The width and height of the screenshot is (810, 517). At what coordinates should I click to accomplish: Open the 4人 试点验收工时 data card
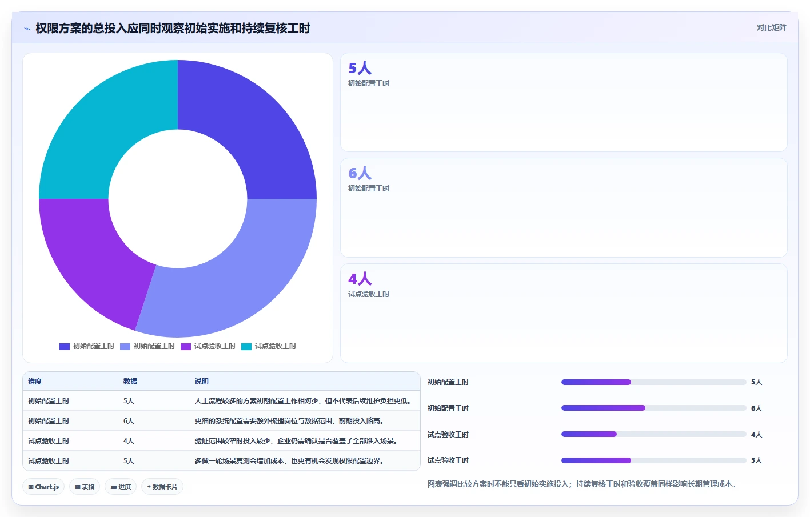pyautogui.click(x=564, y=313)
